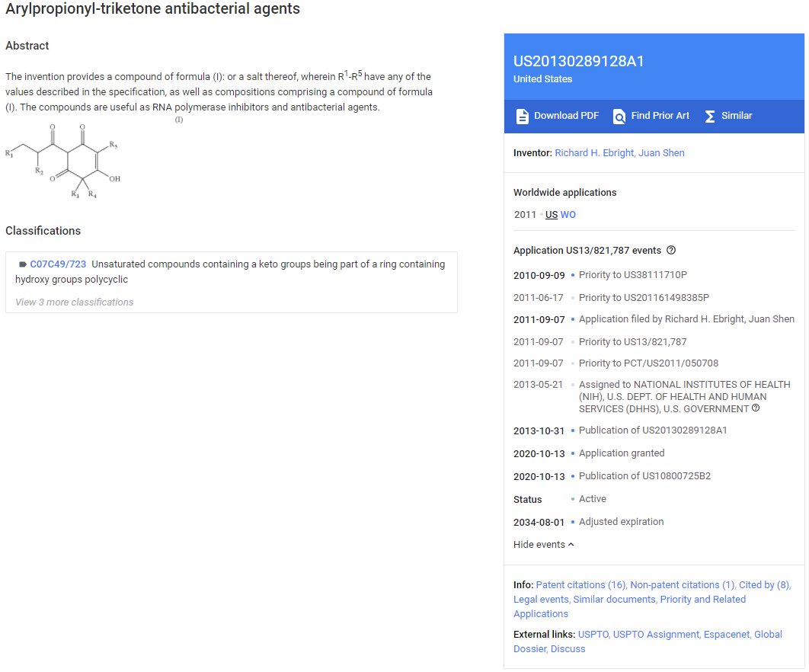The image size is (809, 672).
Task: Jump to Non-patent citations (1)
Action: pyautogui.click(x=682, y=585)
